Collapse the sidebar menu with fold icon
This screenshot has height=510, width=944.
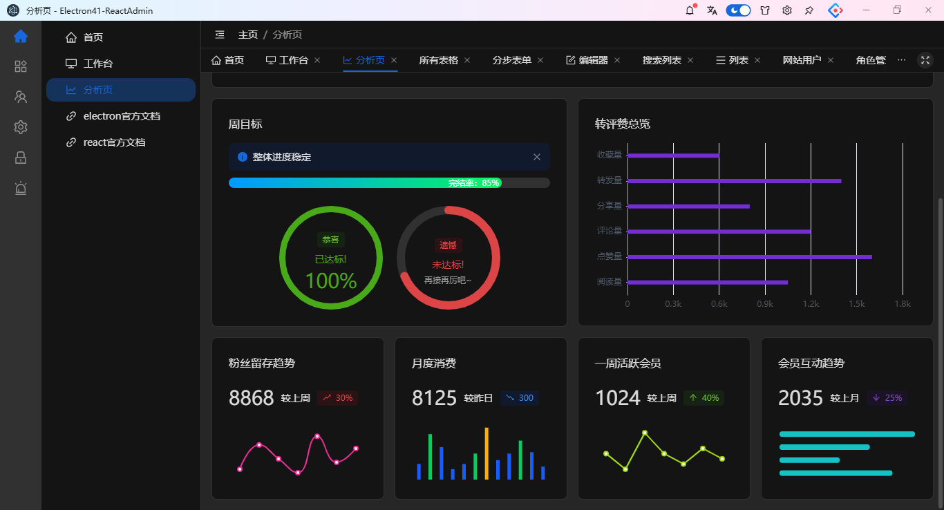point(220,35)
